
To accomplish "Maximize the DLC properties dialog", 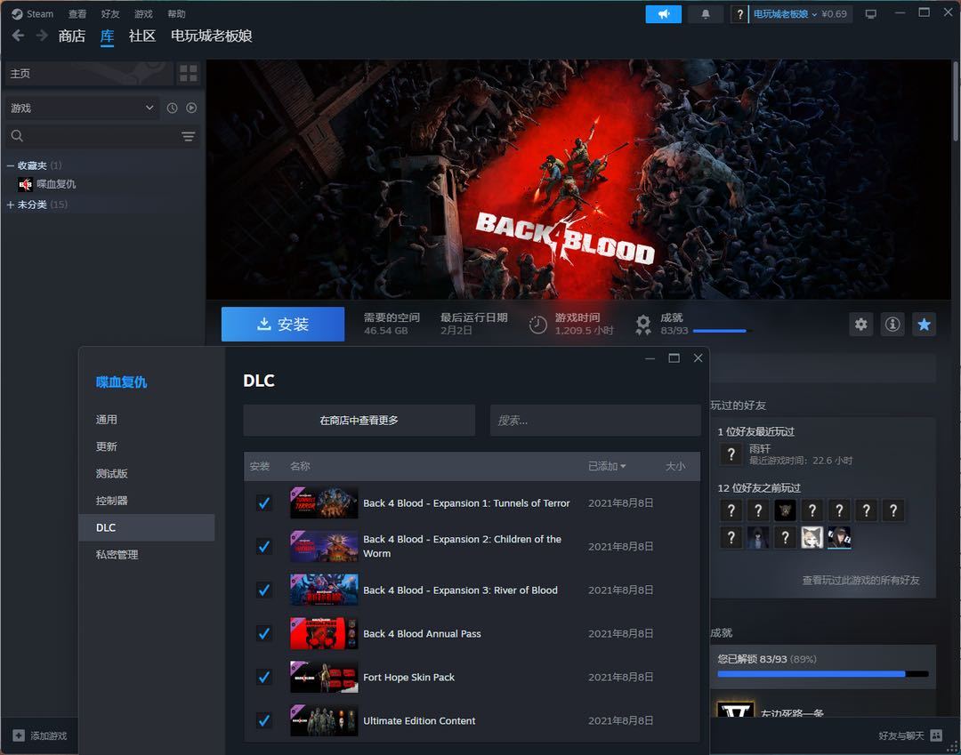I will [674, 358].
